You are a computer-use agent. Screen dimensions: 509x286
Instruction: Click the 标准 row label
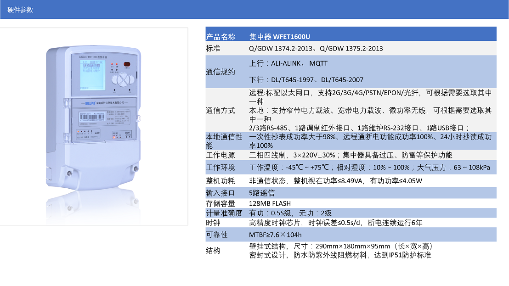(x=213, y=48)
